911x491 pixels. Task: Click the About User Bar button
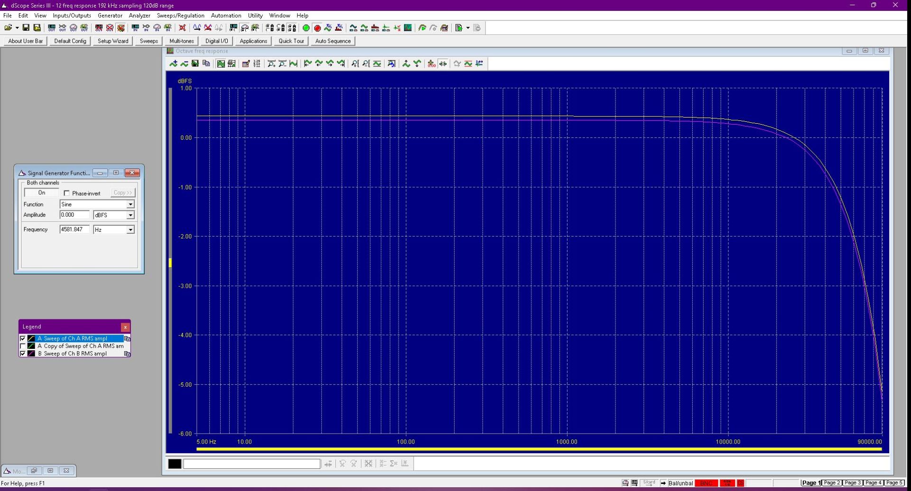click(x=26, y=41)
